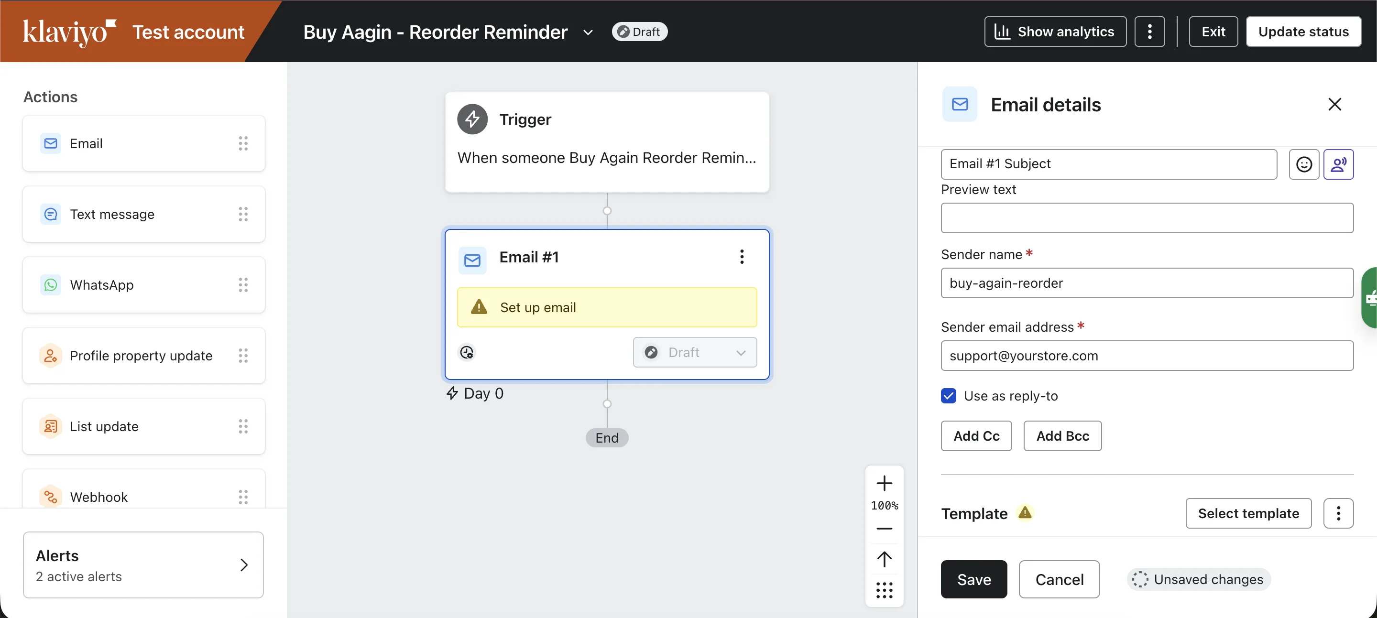Cancel the email detail changes

pyautogui.click(x=1059, y=579)
